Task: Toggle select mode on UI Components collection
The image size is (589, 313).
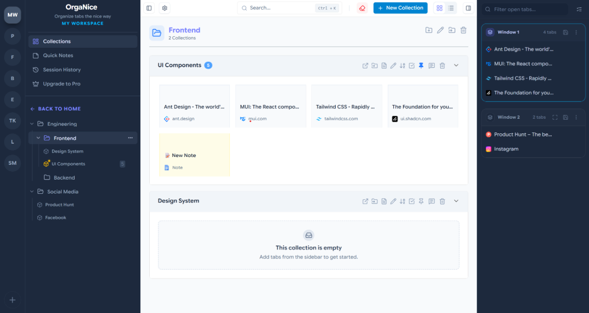Action: 412,66
